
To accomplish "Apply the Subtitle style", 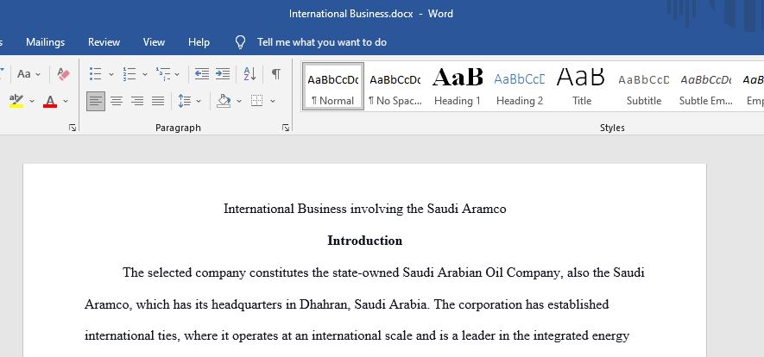I will pyautogui.click(x=644, y=86).
